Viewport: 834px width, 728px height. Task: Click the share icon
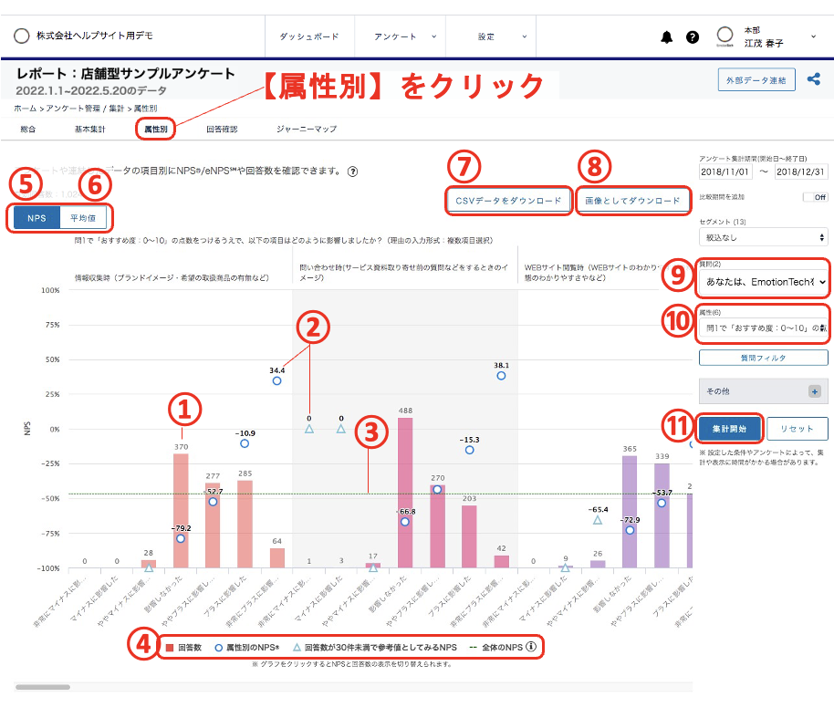pyautogui.click(x=814, y=79)
